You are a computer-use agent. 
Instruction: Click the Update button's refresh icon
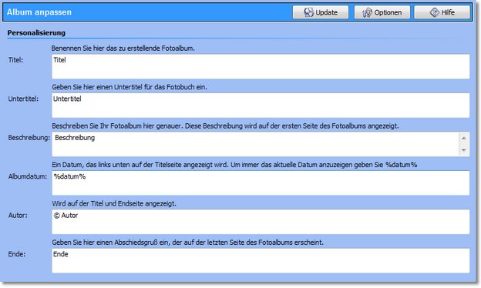(x=308, y=12)
